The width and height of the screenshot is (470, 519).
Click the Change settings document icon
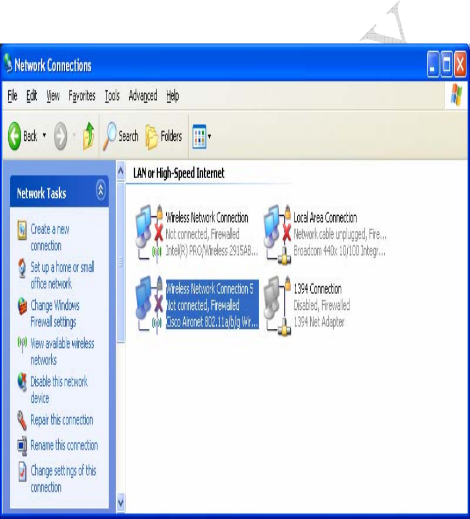click(x=22, y=472)
